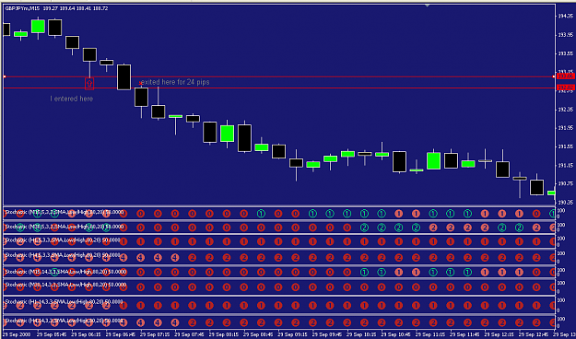Click the Stochastic (H4,5,3,3) indicator label
Viewport: 576px width, 339px height.
tap(63, 254)
